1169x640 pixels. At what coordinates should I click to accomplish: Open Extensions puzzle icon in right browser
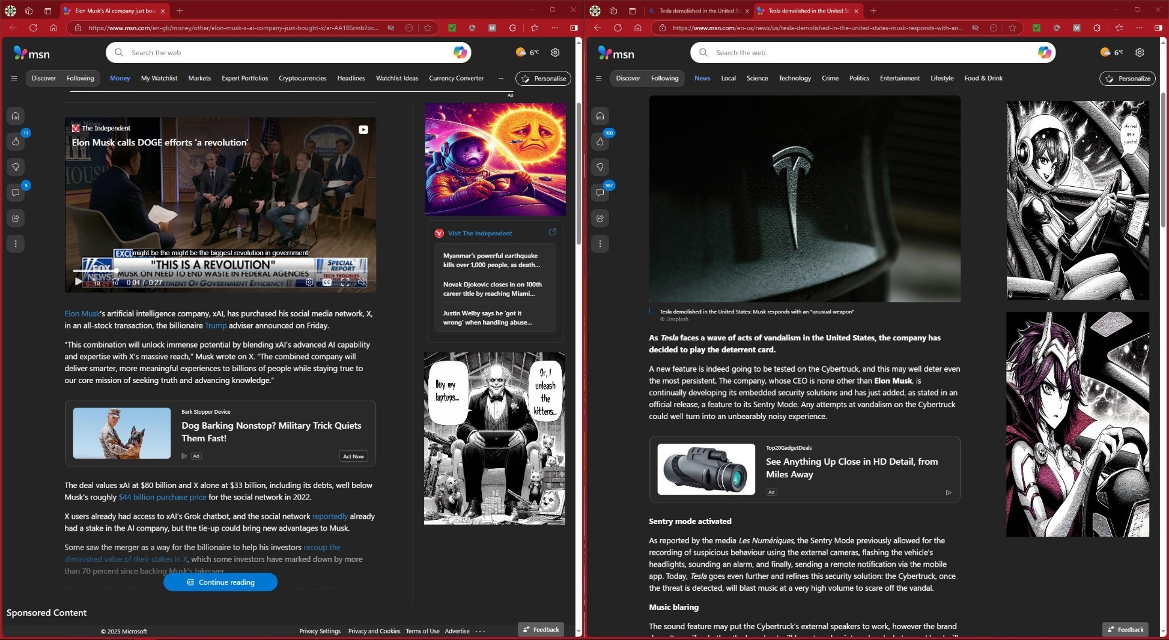[x=1097, y=28]
